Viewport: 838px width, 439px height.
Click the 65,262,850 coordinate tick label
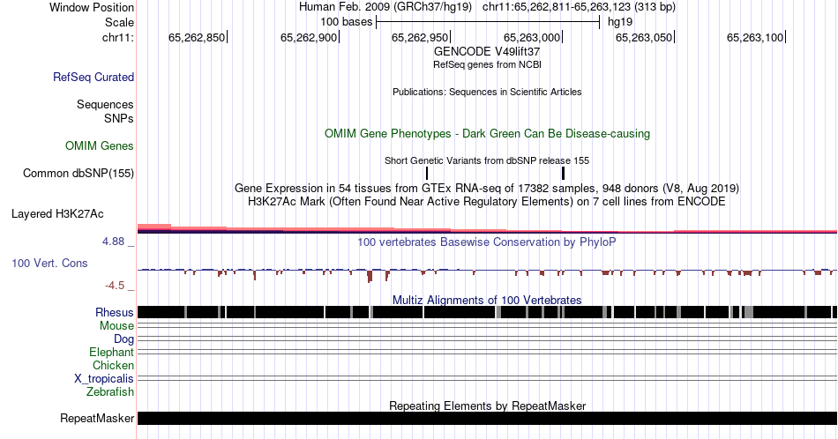(x=197, y=37)
